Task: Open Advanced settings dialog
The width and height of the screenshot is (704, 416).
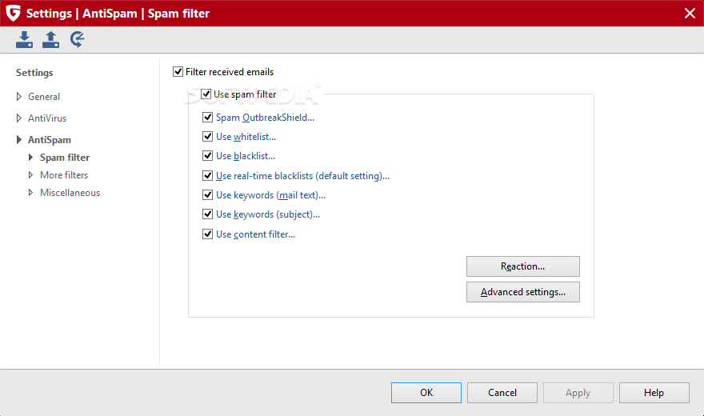Action: click(x=523, y=292)
